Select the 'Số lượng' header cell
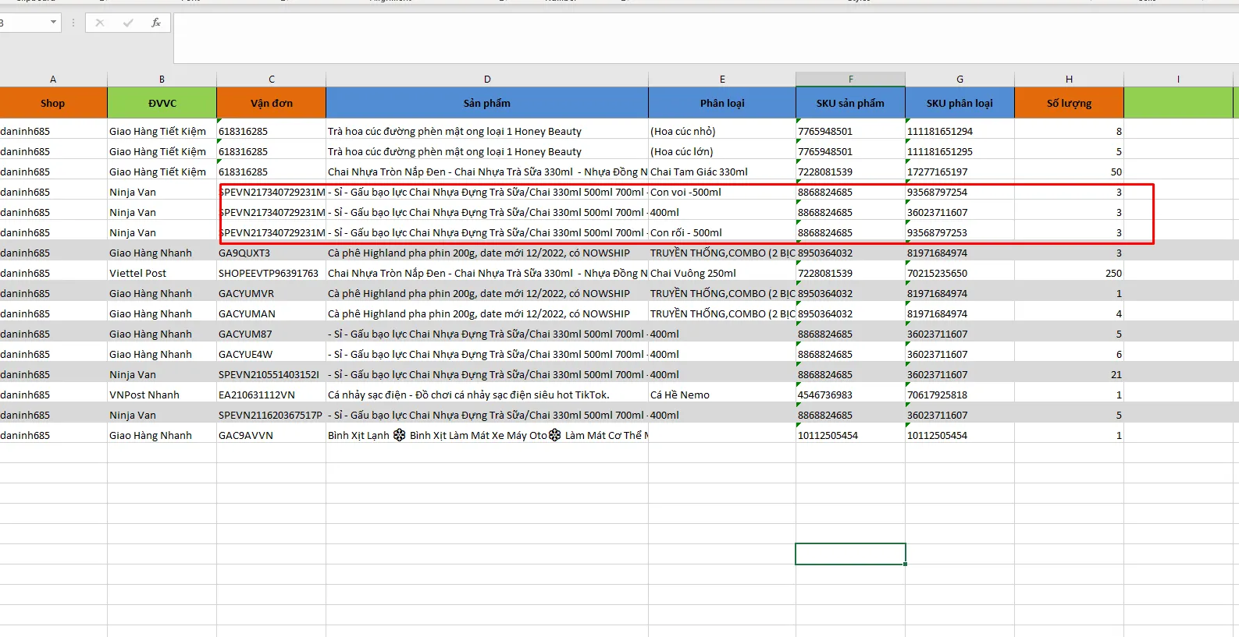 (1070, 103)
